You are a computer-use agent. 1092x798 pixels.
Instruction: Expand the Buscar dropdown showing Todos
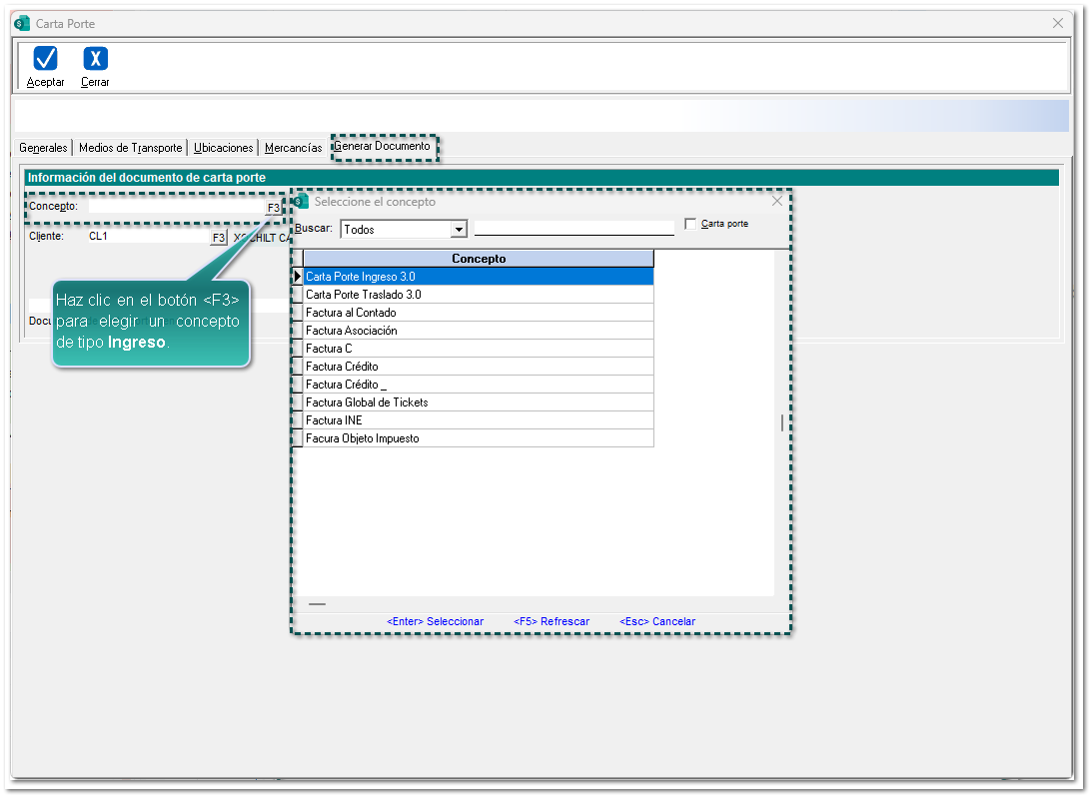coord(459,230)
